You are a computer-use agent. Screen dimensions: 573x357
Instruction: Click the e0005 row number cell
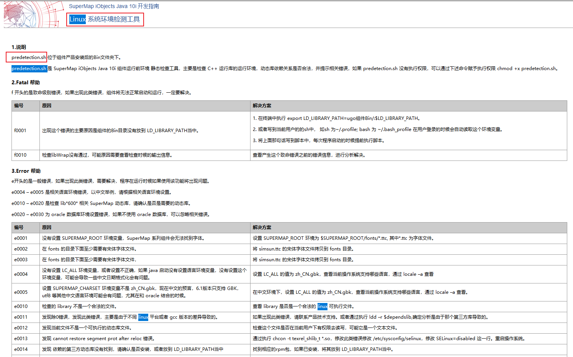[x=21, y=292]
